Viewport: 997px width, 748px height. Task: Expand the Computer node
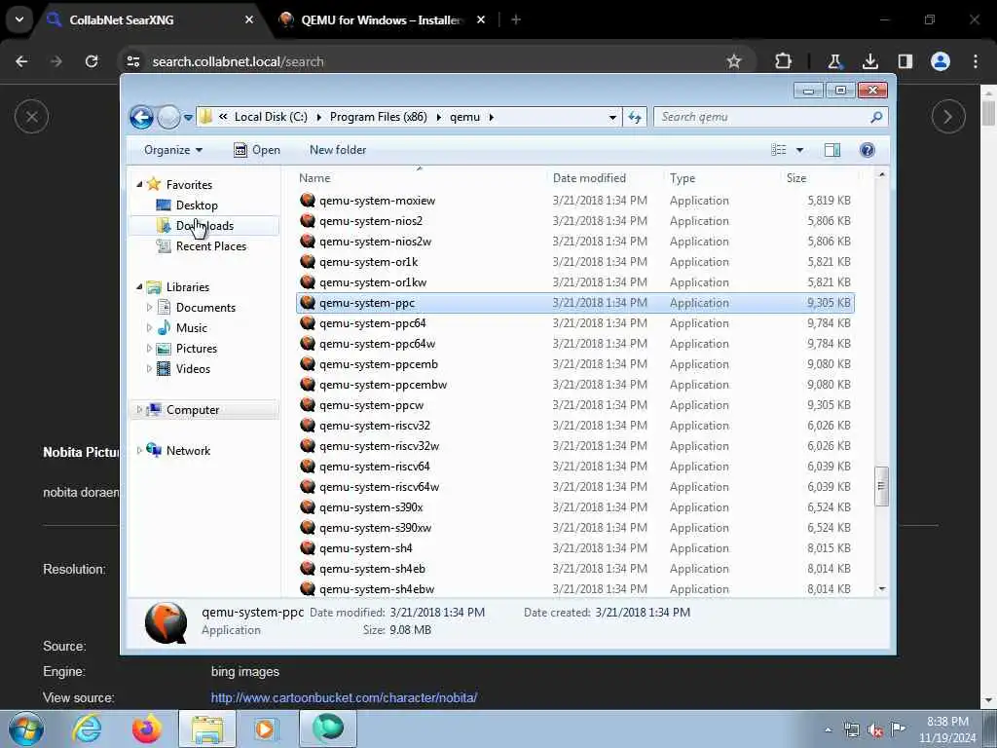[139, 410]
